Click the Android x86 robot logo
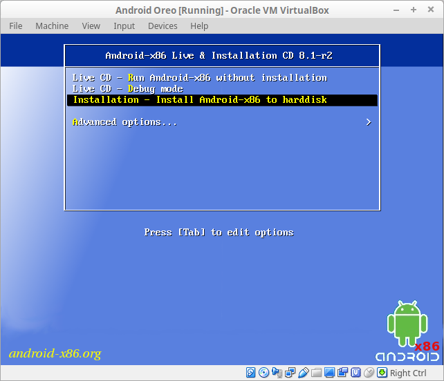444x381 pixels. click(x=407, y=331)
